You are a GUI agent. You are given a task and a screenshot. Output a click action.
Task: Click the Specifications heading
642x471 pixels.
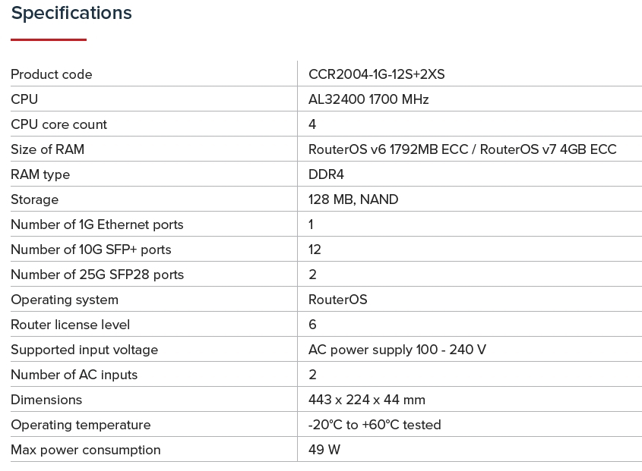[x=71, y=13]
